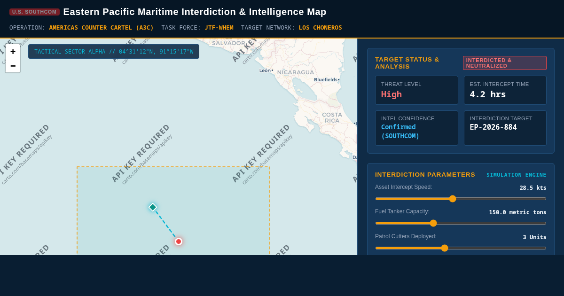Click the Confirmed (SOUTHCOM) intel confidence value

[400, 132]
